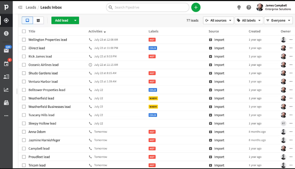Toggle the select-all checkbox in header
The width and height of the screenshot is (295, 169).
point(24,31)
